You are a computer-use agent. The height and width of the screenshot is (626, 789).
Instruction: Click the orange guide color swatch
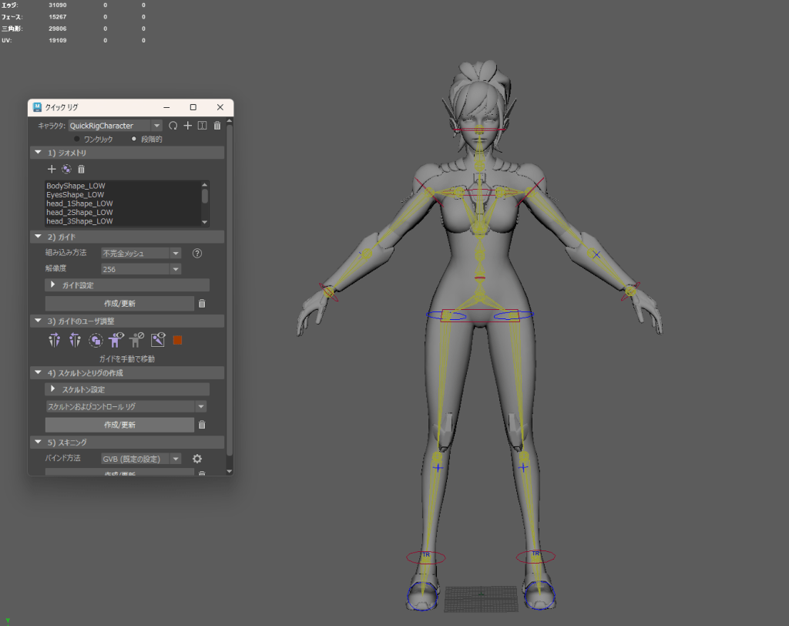[177, 339]
